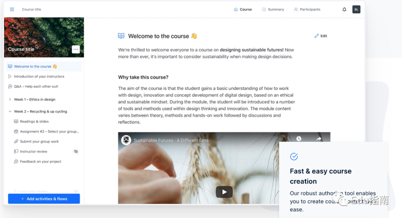Open the notifications bell

coord(345,10)
